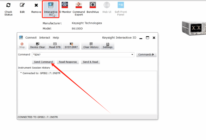Open the Commands flyout list
Image resolution: width=206 pixels, height=140 pixels.
[x=146, y=55]
